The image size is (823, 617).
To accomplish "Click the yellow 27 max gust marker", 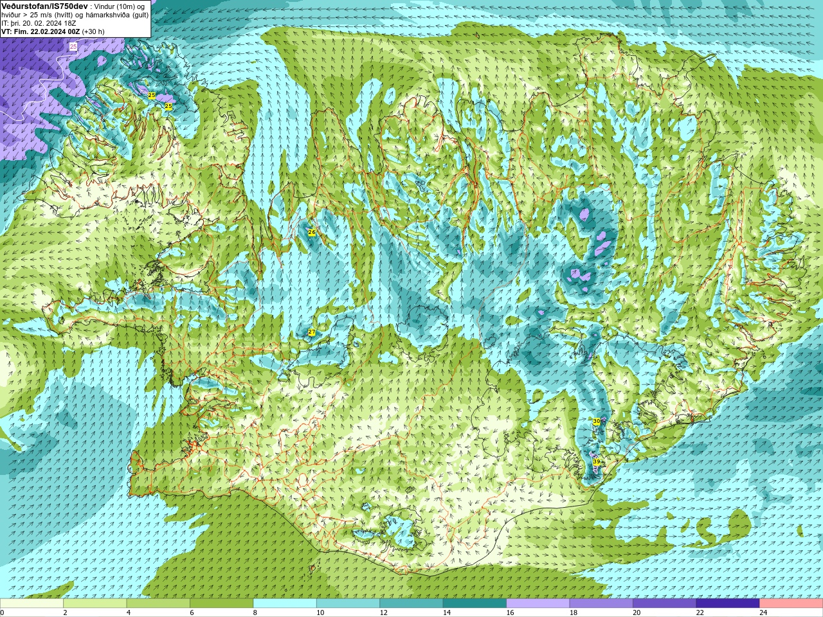I will pyautogui.click(x=312, y=332).
